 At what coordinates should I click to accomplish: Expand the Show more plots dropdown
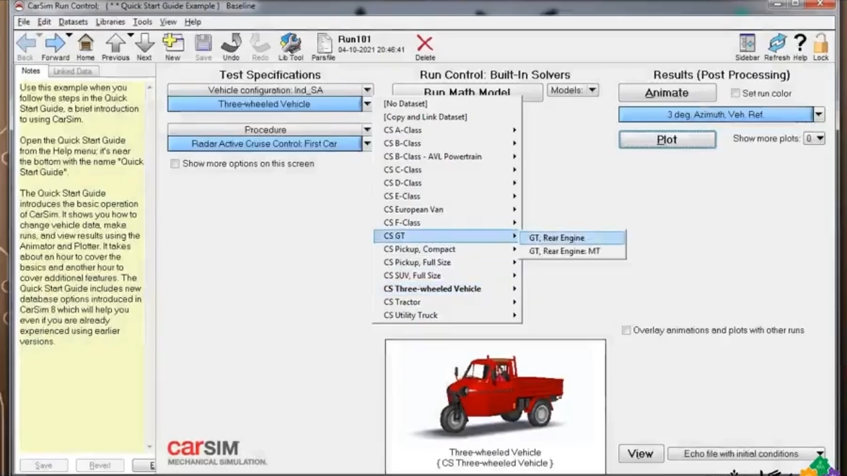814,139
